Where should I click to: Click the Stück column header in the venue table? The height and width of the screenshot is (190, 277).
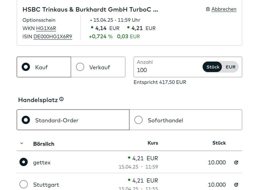pyautogui.click(x=219, y=143)
